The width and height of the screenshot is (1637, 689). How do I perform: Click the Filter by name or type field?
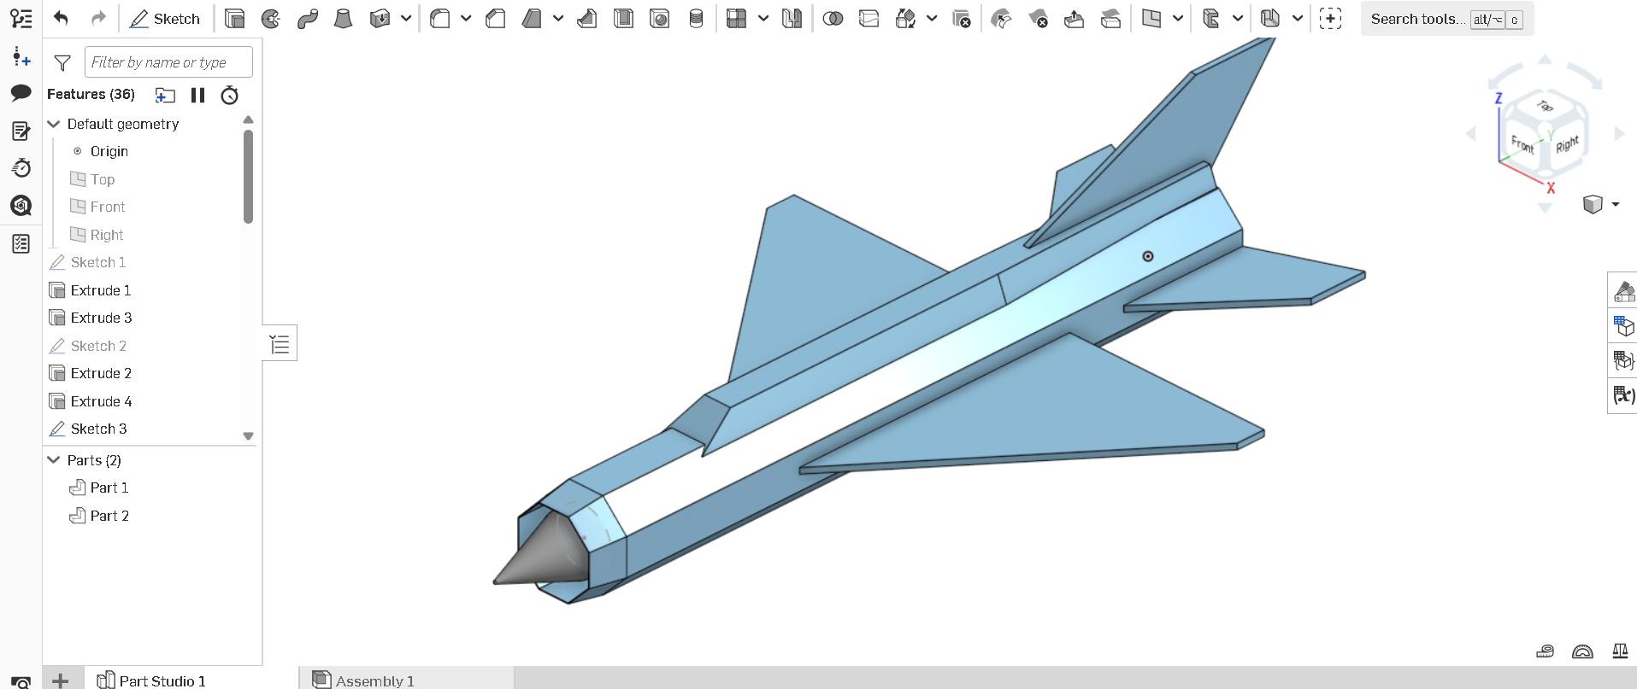[168, 62]
